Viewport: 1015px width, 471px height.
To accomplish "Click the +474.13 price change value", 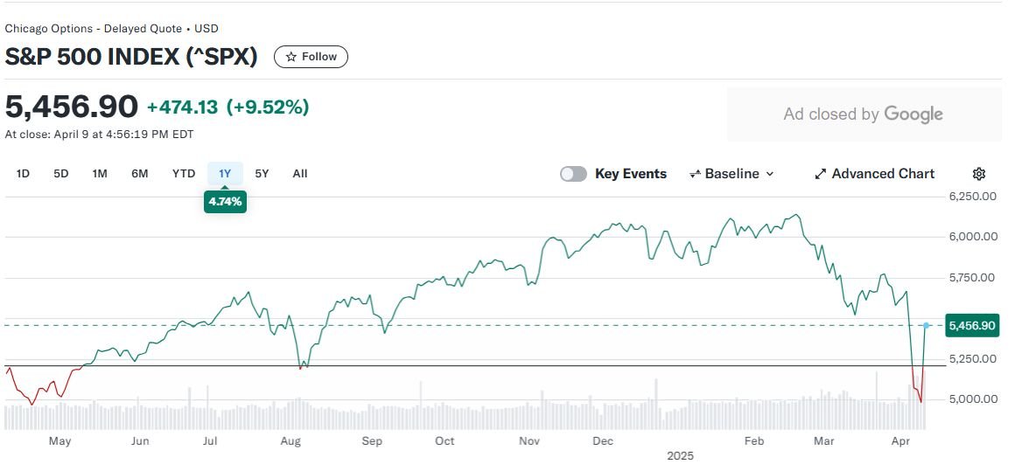I will [183, 107].
